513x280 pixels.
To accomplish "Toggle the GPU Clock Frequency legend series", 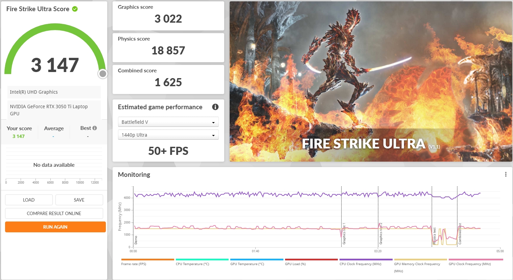I will tap(470, 264).
